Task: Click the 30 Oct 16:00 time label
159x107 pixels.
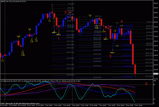Action: (31, 105)
